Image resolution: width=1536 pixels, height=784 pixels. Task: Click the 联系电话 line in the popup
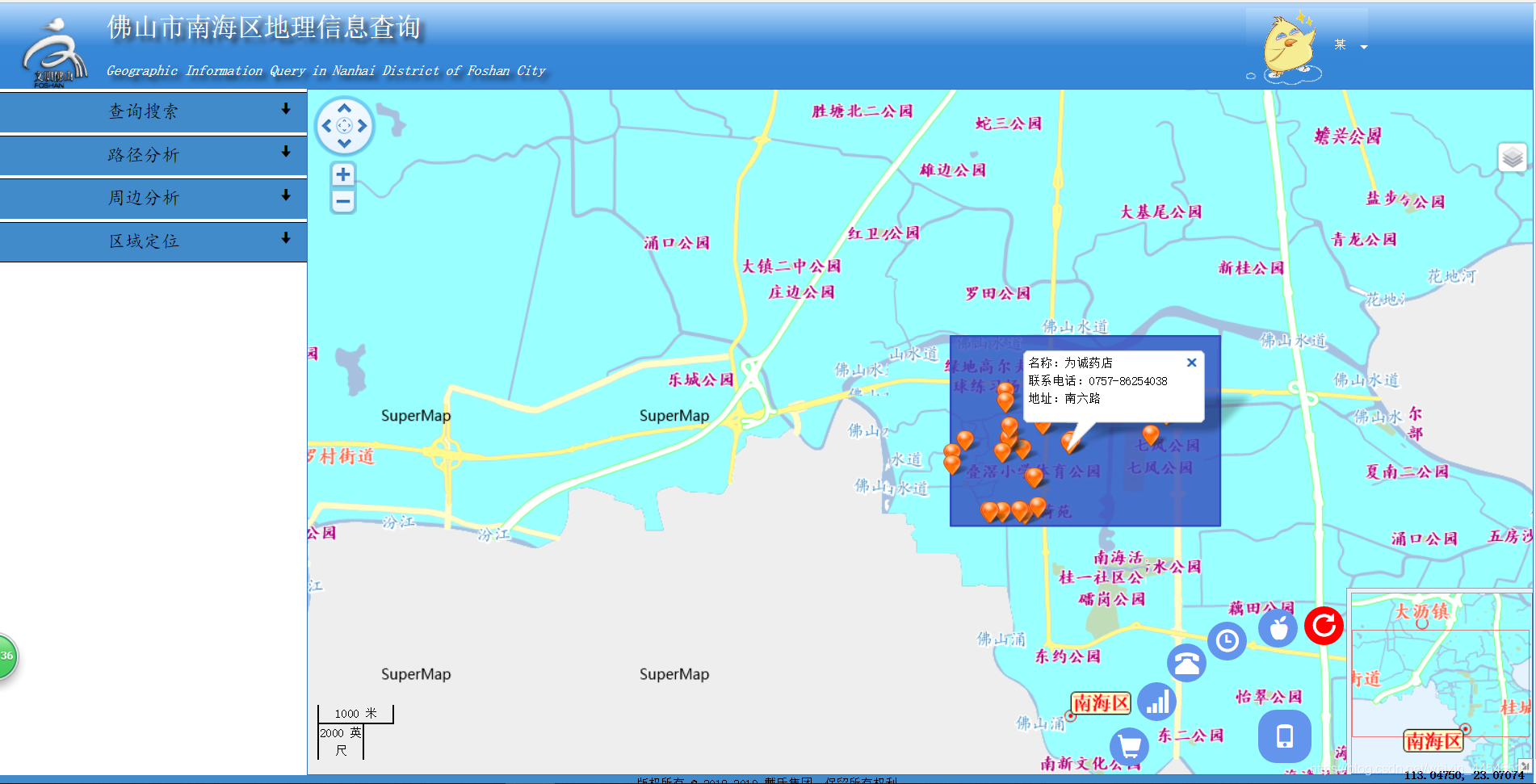click(x=1097, y=380)
